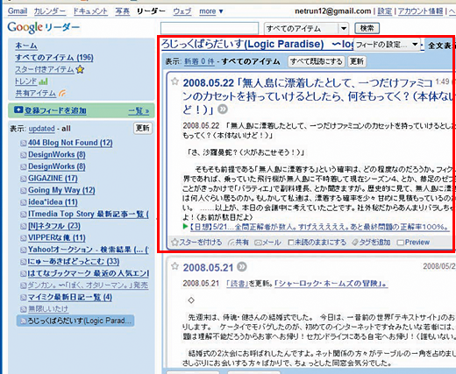Screen dimensions: 456x374
Task: Click the shared items feed icon
Action: pyautogui.click(x=62, y=94)
